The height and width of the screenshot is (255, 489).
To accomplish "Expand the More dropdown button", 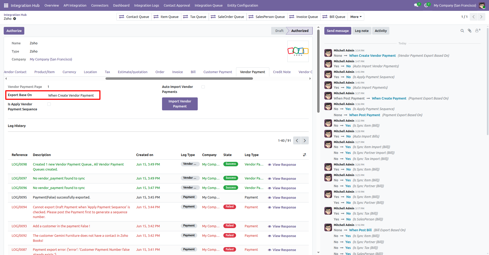I will 356,17.
